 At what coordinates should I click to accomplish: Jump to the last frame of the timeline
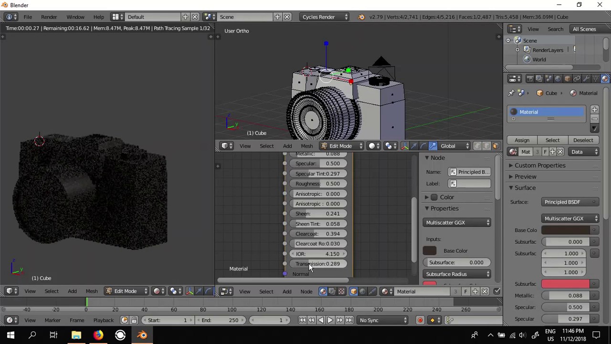[x=349, y=320]
